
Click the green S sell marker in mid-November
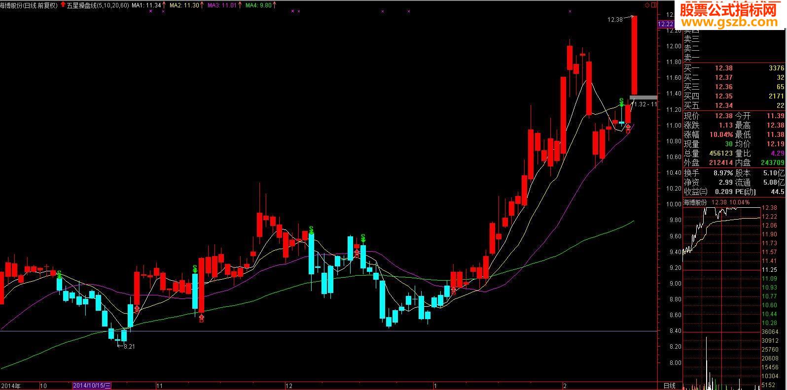(195, 269)
